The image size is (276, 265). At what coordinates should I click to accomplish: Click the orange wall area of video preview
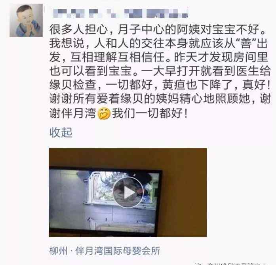tap(185, 194)
